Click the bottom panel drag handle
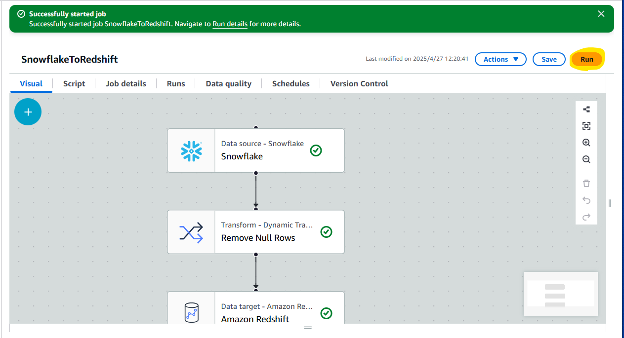This screenshot has height=338, width=624. (308, 328)
